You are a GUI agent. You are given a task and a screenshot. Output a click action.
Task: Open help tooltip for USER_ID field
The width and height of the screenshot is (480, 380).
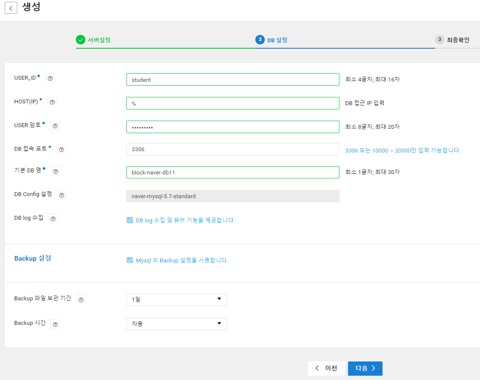(50, 78)
